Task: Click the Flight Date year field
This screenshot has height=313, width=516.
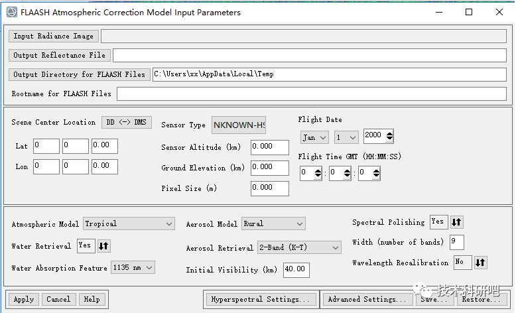Action: (375, 136)
